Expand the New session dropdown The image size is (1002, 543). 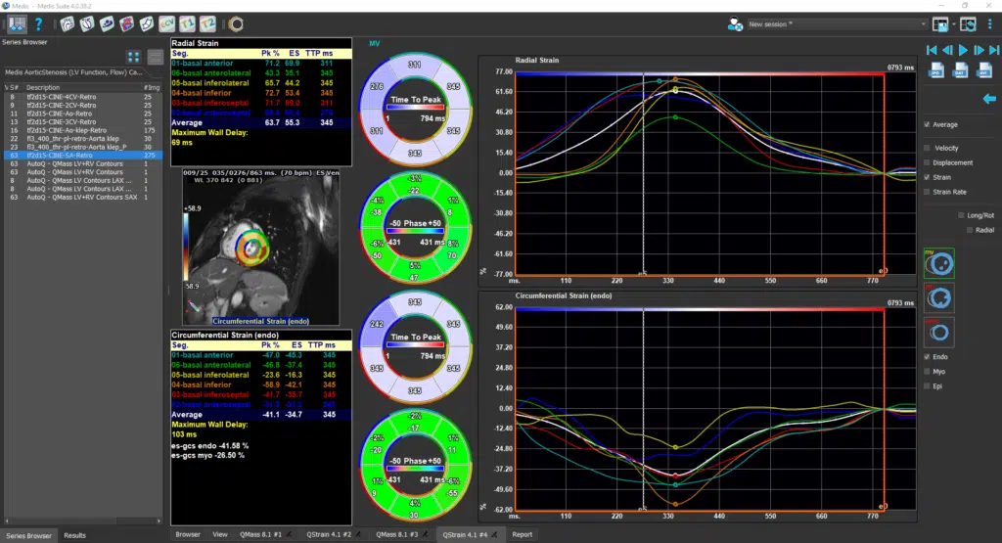coord(923,23)
